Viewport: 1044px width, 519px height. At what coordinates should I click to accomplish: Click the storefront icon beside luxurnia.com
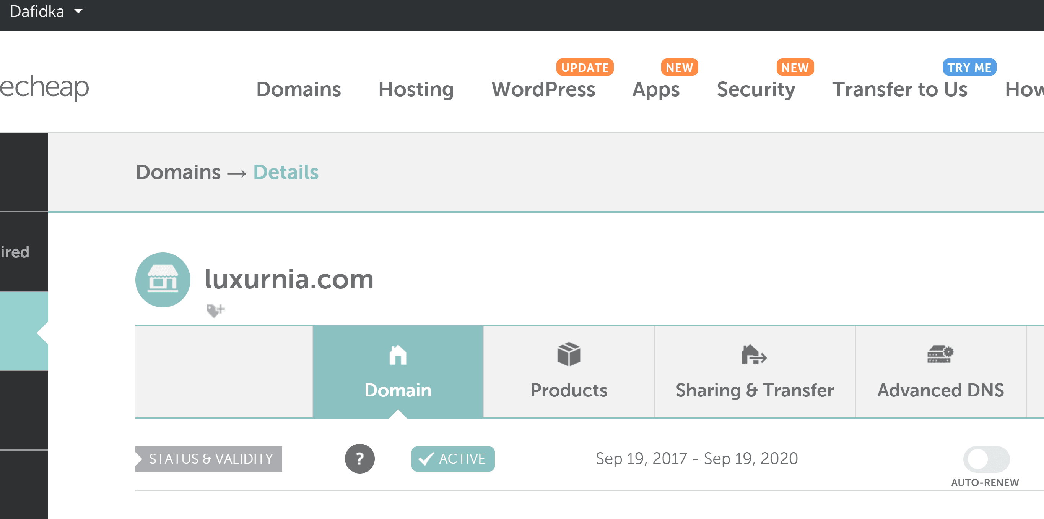coord(163,280)
